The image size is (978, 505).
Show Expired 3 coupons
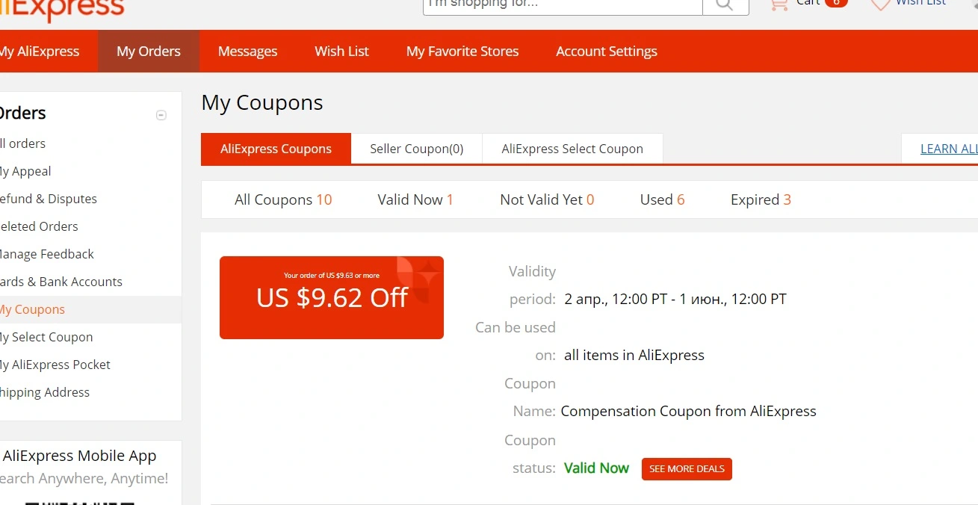click(x=761, y=199)
